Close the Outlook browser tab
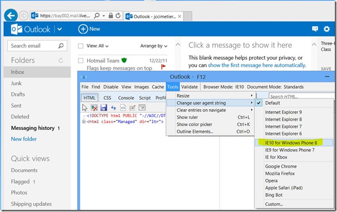The height and width of the screenshot is (212, 337). pos(179,17)
